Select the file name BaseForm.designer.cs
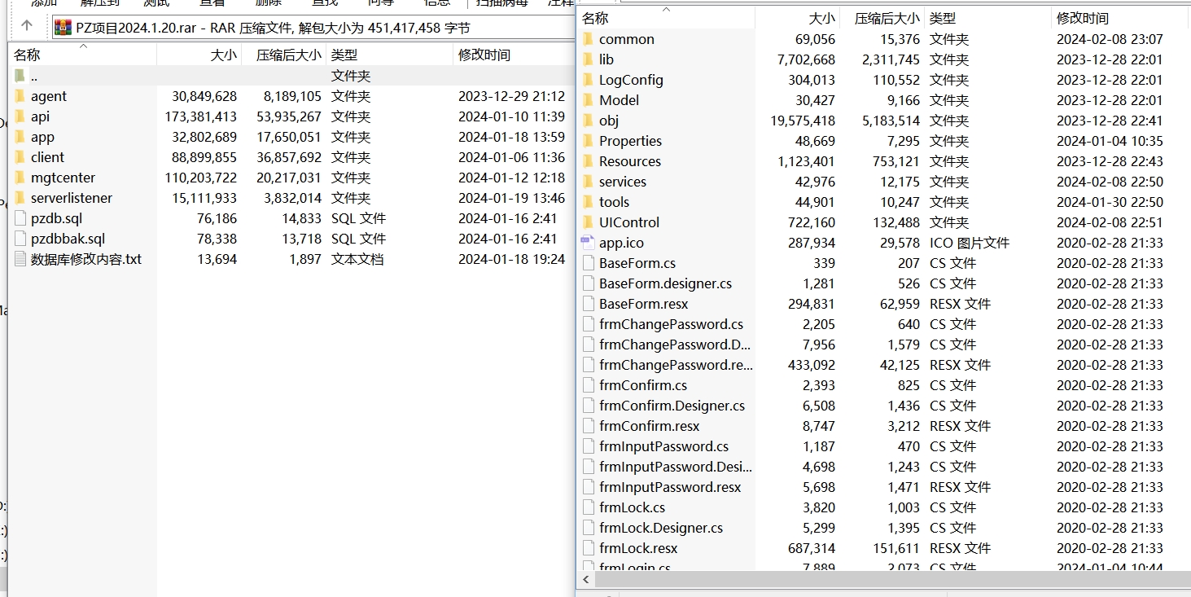 click(665, 283)
